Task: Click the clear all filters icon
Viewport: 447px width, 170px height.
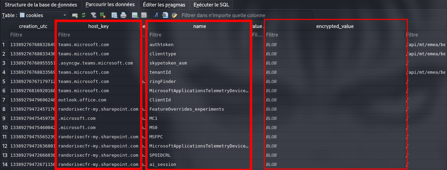Action: point(93,15)
